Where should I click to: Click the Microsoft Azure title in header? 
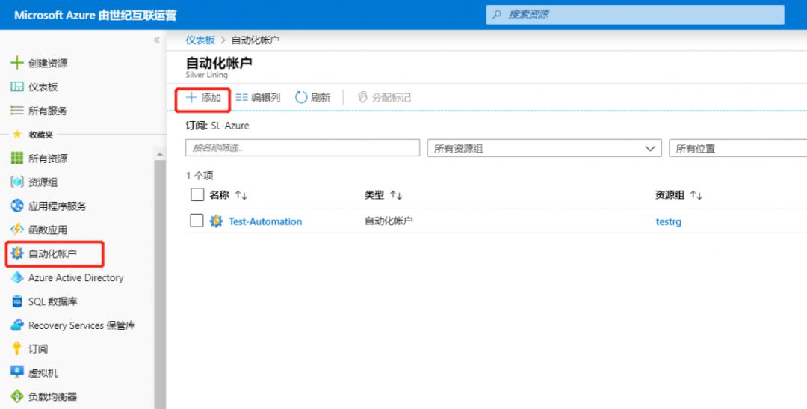[x=95, y=15]
